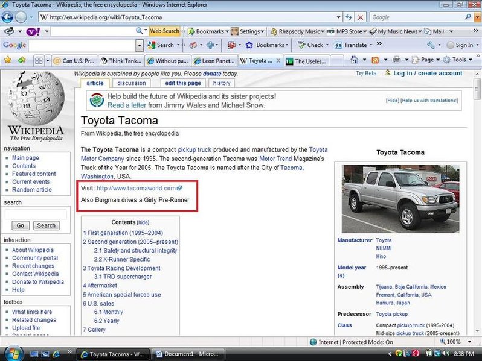Viewport: 482px width, 361px height.
Task: Click the Toyota Tacoma truck photo
Action: pos(400,199)
